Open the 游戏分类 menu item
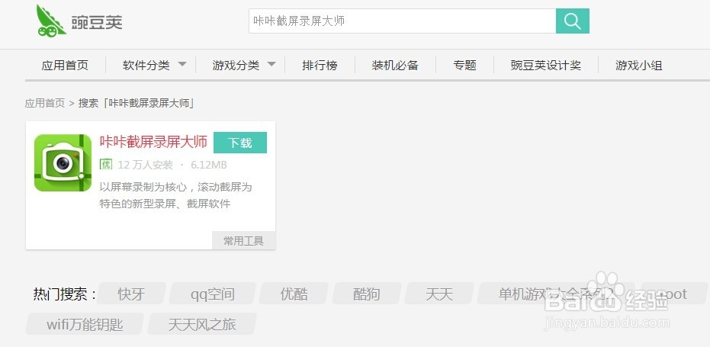 236,66
